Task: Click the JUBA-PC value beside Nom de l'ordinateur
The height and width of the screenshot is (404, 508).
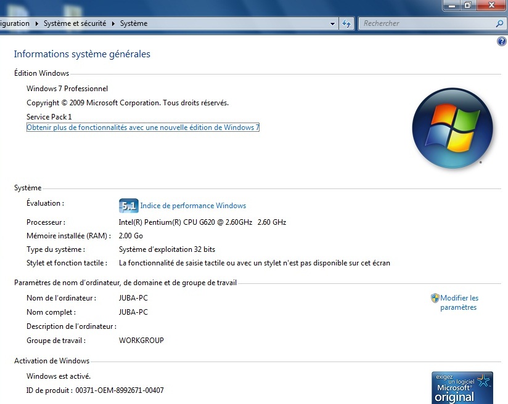Action: (x=133, y=298)
